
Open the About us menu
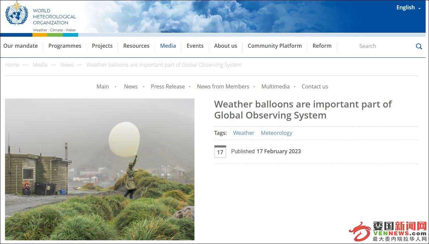click(x=226, y=46)
